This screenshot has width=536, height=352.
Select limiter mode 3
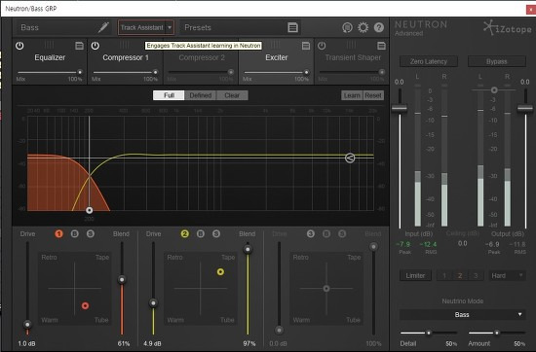tap(476, 275)
